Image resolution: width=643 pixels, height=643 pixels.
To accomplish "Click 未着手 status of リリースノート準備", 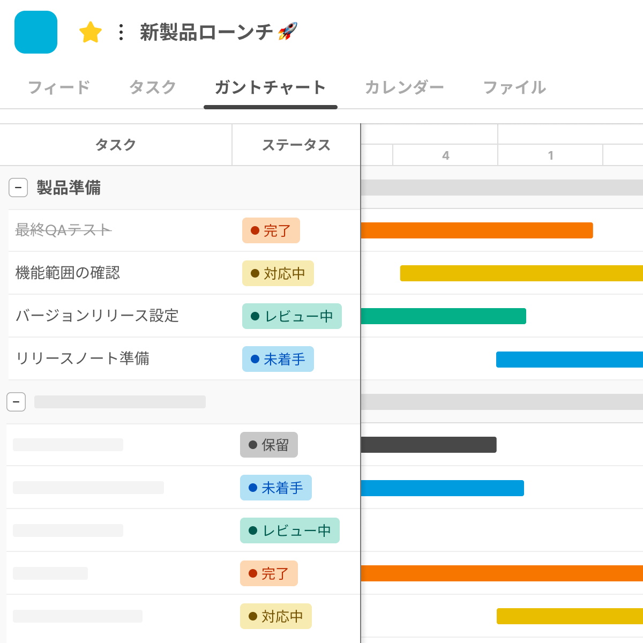I will pos(278,359).
